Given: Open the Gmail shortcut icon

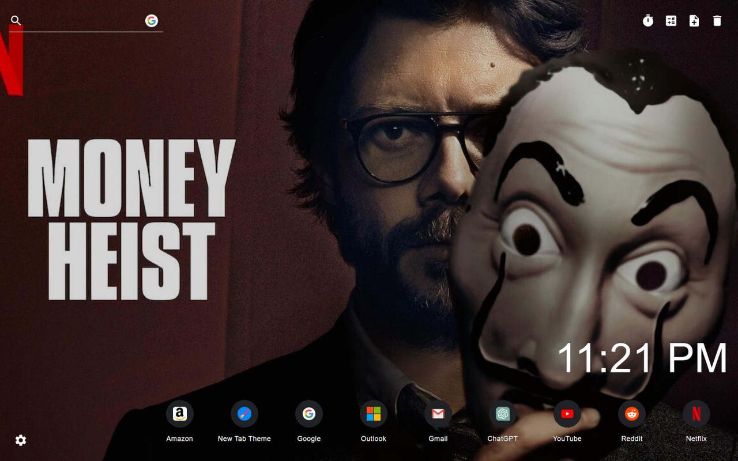Looking at the screenshot, I should tap(438, 414).
